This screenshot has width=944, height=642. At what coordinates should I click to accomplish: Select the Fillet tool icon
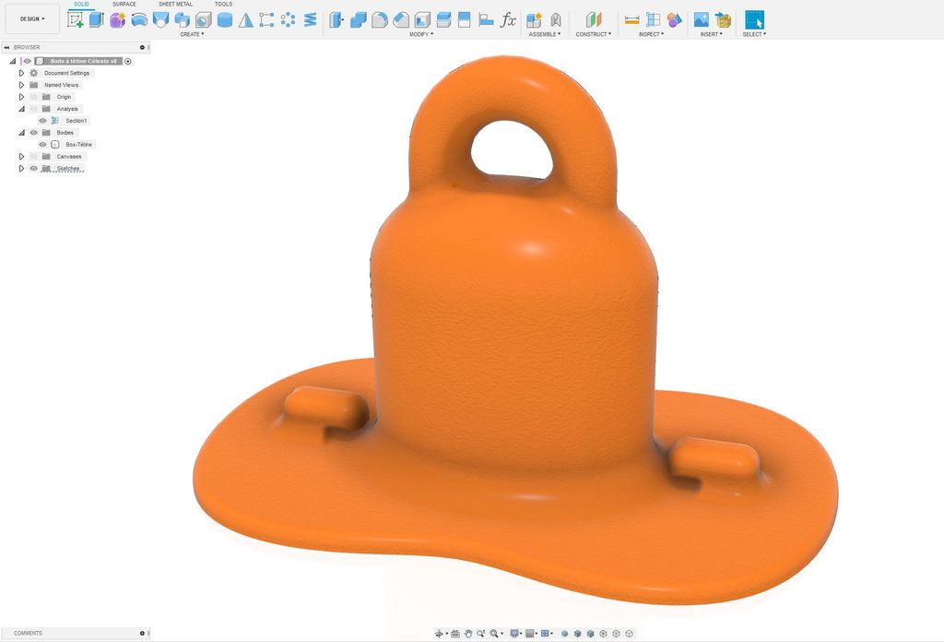click(x=379, y=20)
